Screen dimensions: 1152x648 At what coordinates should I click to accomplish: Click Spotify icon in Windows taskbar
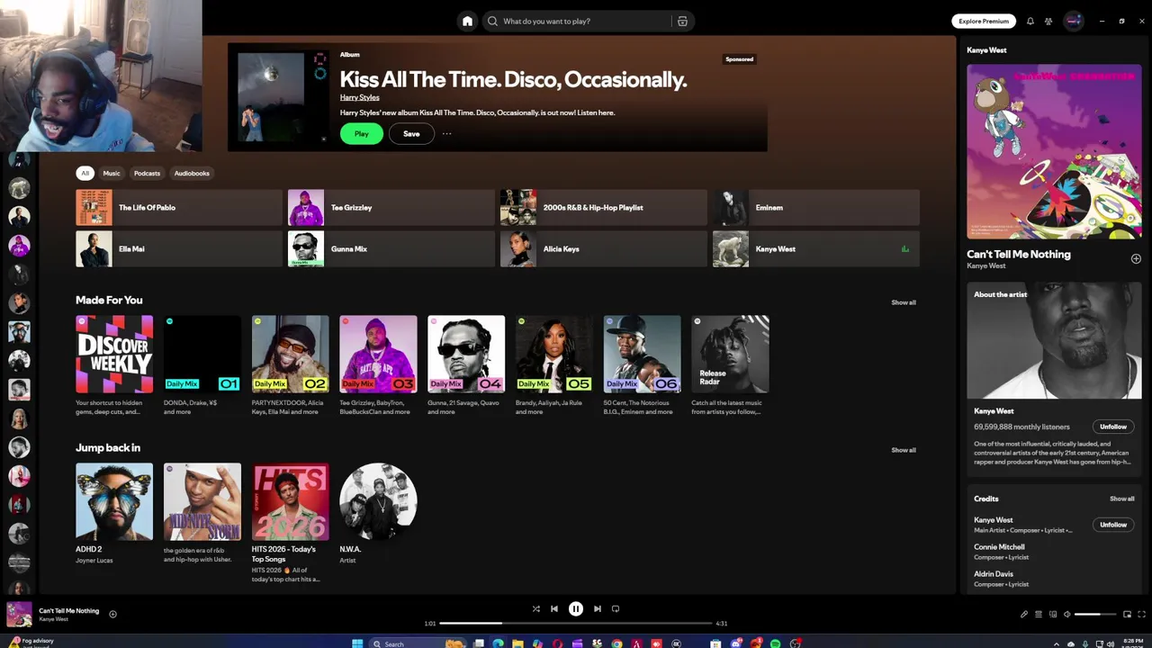775,643
